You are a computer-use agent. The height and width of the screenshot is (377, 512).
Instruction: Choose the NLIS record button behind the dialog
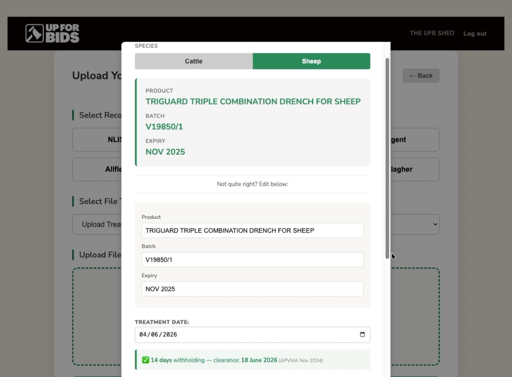pyautogui.click(x=97, y=140)
